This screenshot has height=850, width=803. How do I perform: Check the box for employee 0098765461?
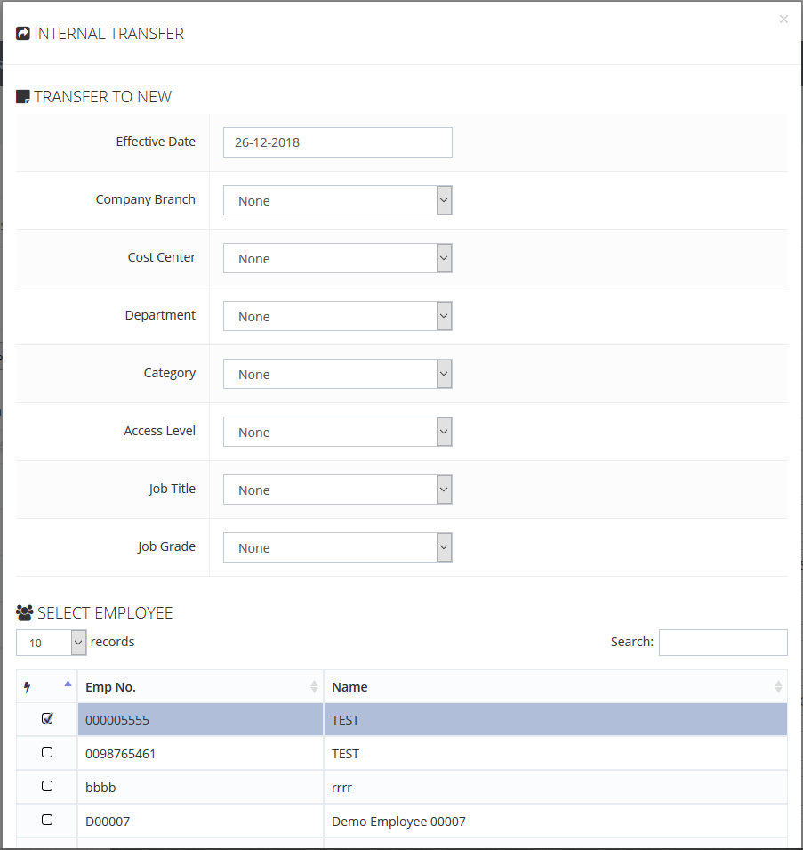(x=47, y=752)
